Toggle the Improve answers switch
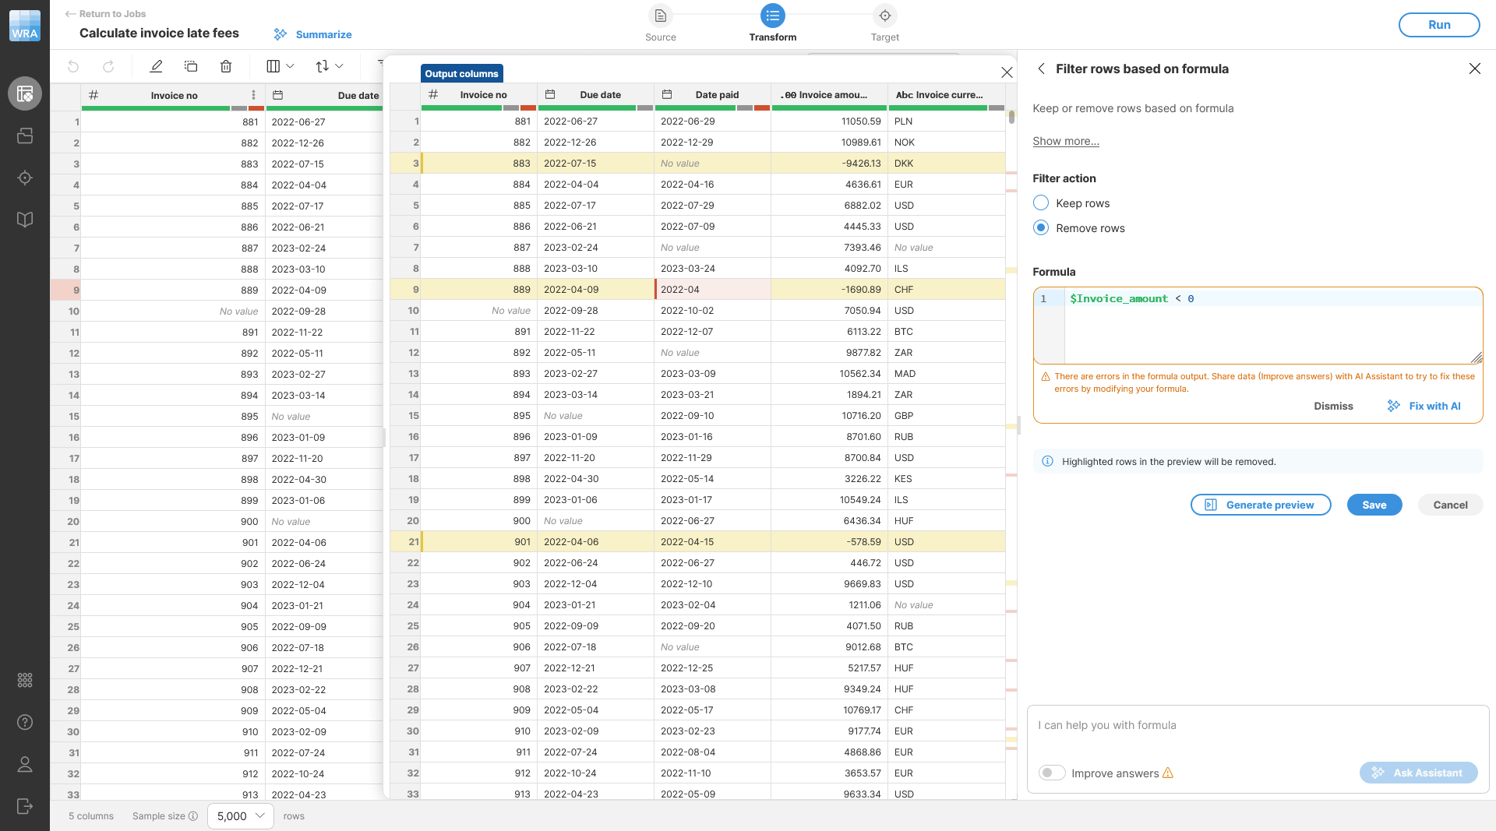This screenshot has height=831, width=1496. [x=1052, y=773]
